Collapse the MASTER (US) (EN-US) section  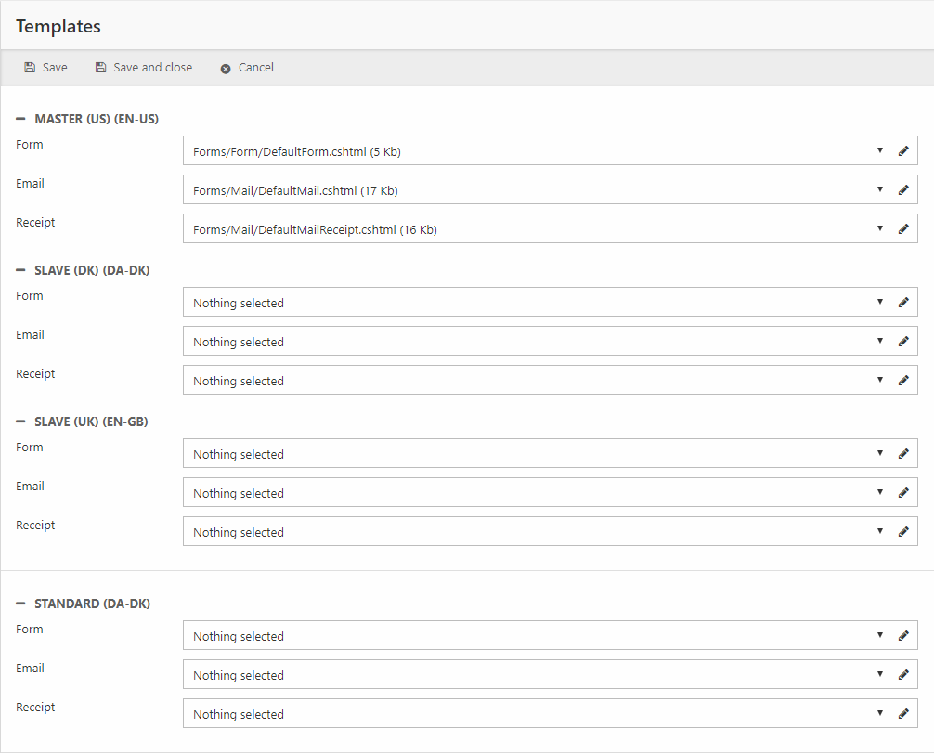coord(21,119)
